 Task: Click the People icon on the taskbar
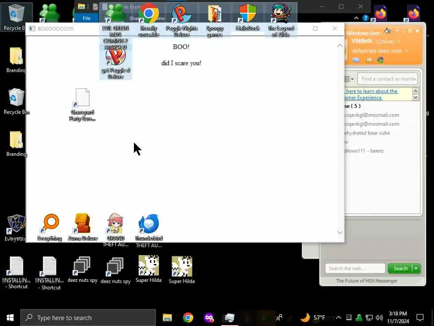pos(279,318)
